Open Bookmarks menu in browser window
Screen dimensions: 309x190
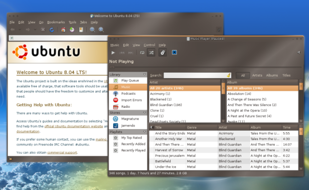(x=56, y=22)
